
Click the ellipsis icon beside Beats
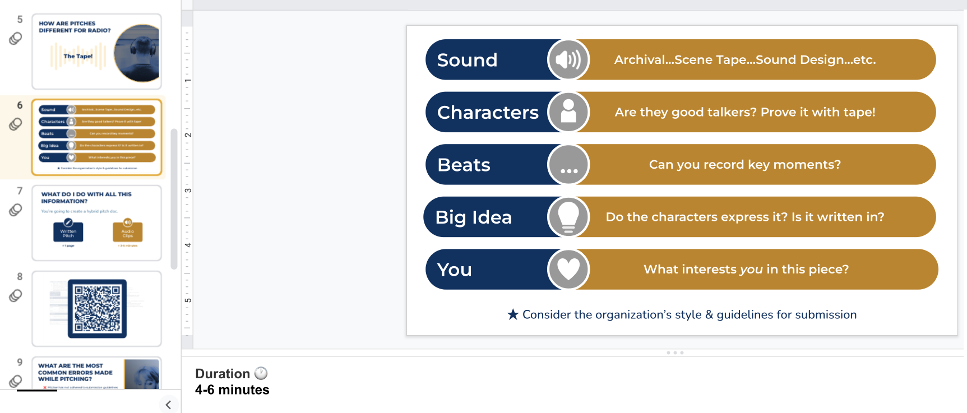tap(568, 165)
